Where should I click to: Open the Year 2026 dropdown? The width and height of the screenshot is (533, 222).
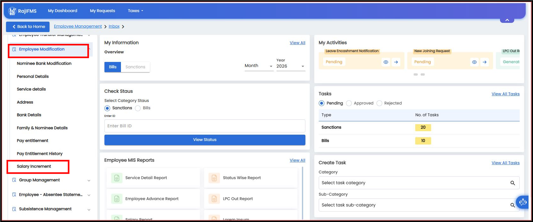tap(291, 66)
